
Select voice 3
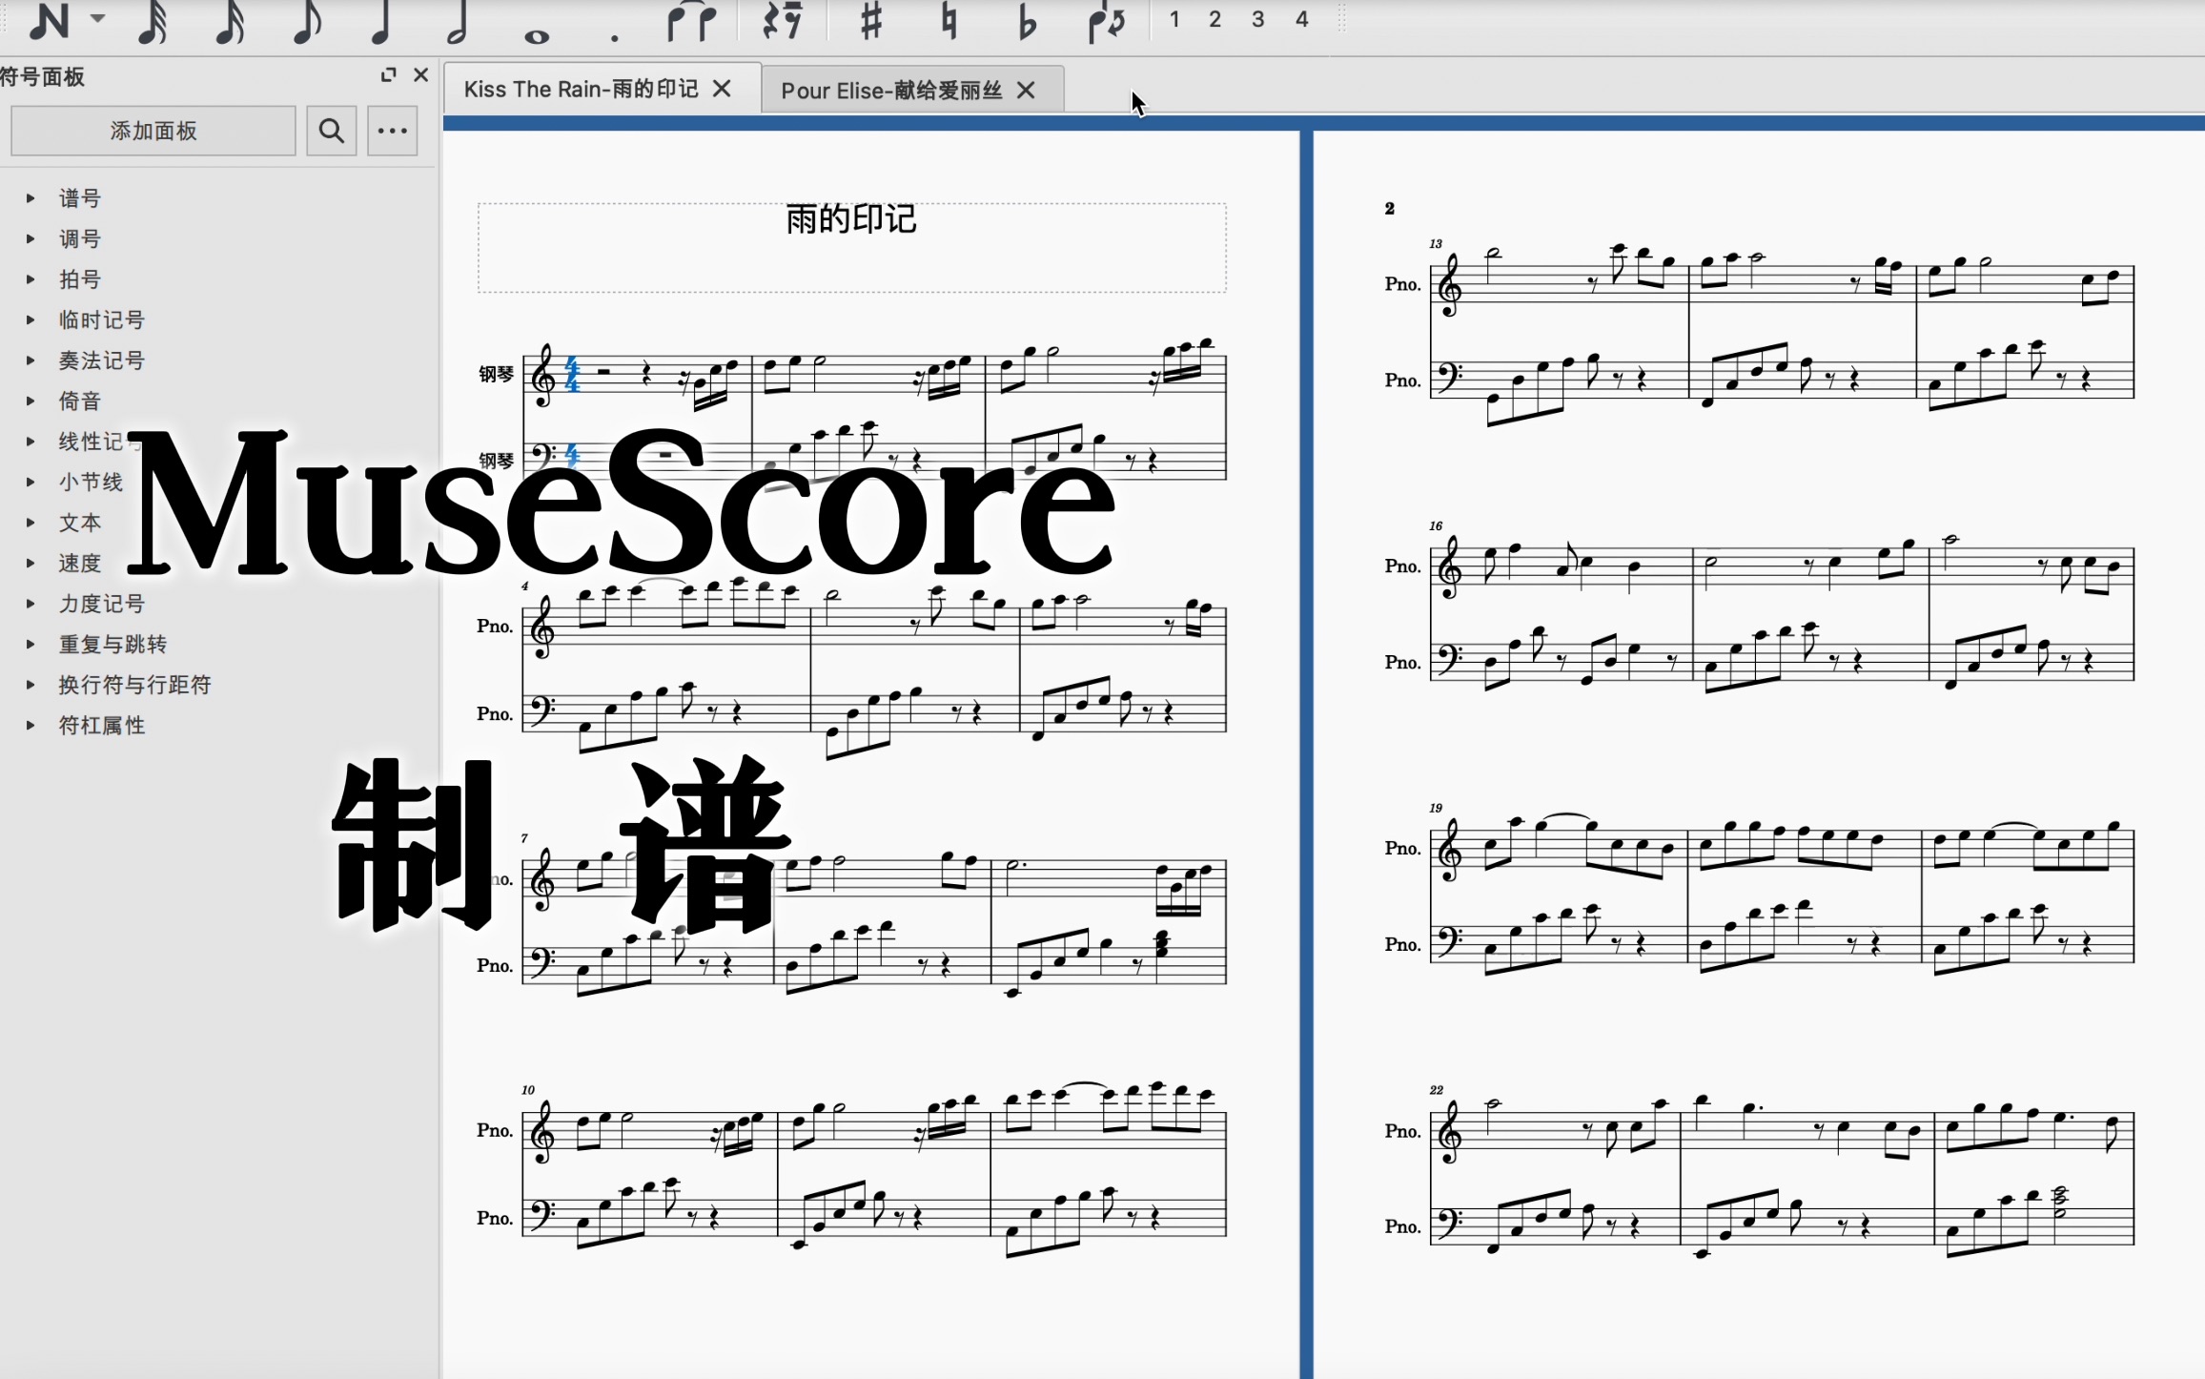point(1257,19)
